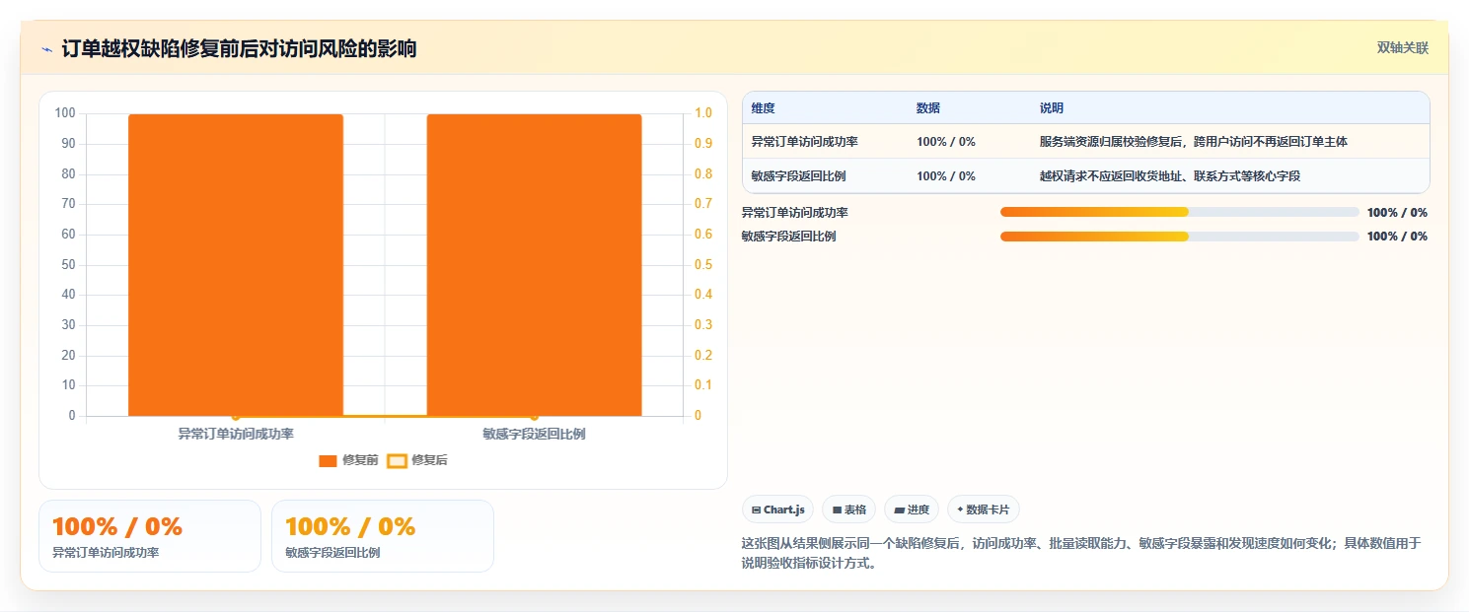The width and height of the screenshot is (1469, 612).
Task: Click the 敏感字段返回比例 progress bar
Action: tap(1179, 236)
